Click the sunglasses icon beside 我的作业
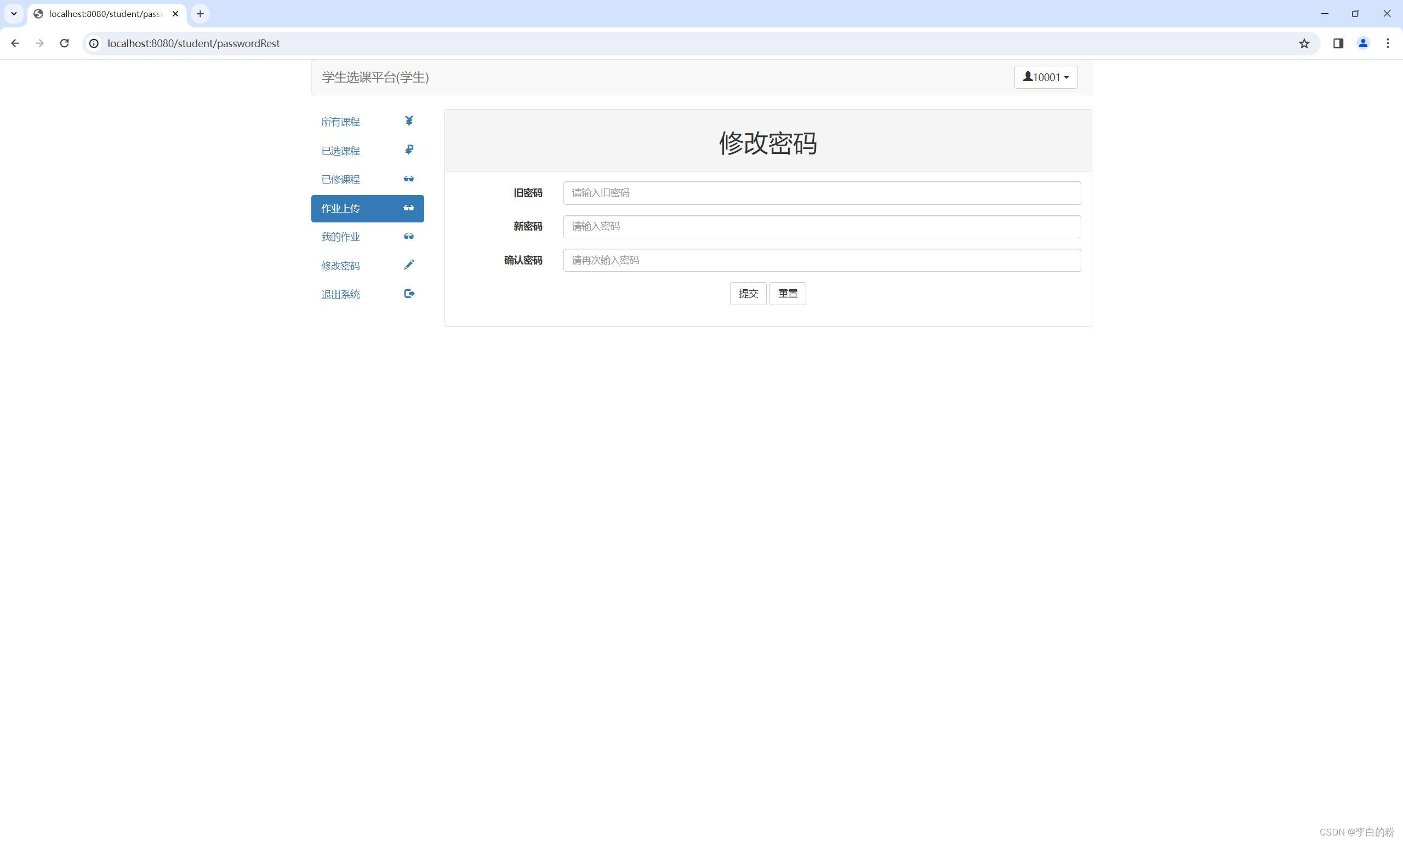 pyautogui.click(x=409, y=236)
